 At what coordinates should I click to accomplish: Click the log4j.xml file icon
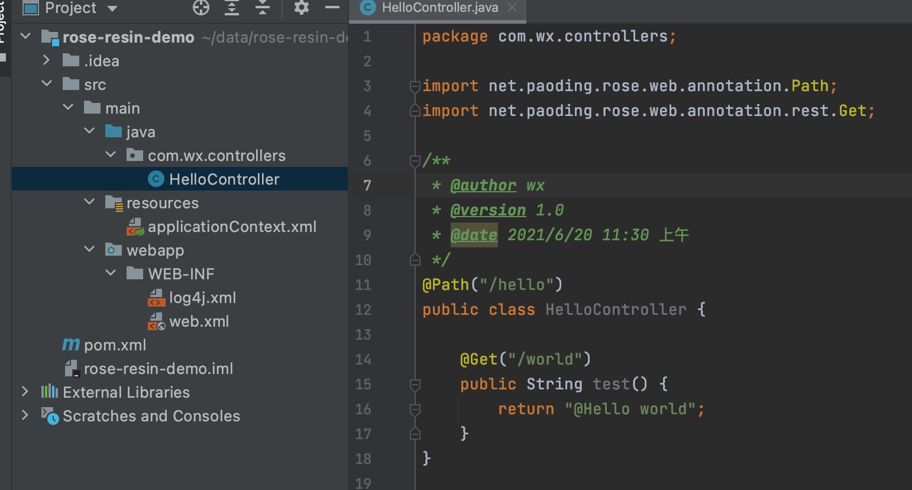click(x=156, y=298)
